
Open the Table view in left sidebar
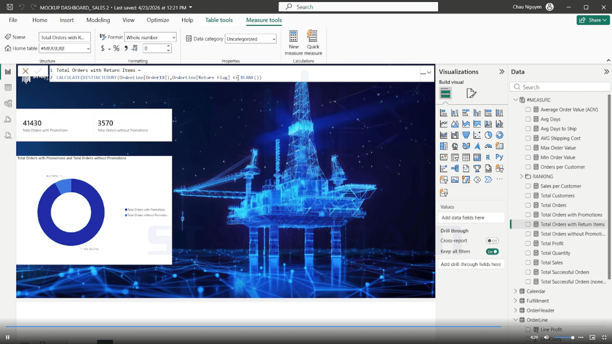(8, 87)
